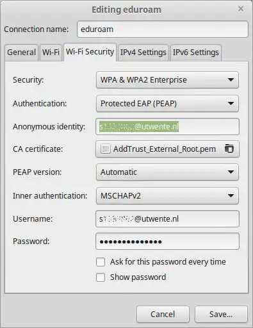Image resolution: width=253 pixels, height=328 pixels.
Task: Click the Connection name field
Action: click(163, 29)
